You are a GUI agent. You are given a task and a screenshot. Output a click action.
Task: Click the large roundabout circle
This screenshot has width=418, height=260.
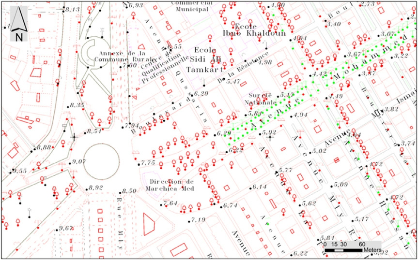(x=101, y=161)
